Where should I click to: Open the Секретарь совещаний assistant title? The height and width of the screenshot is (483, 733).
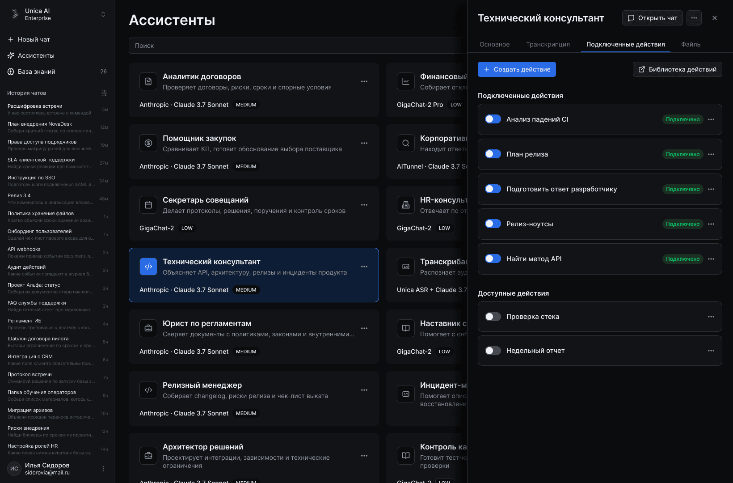[x=206, y=200]
